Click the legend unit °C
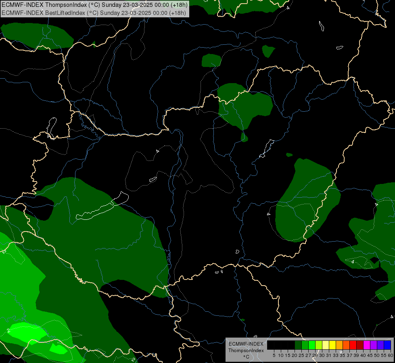The height and width of the screenshot is (363, 395). (247, 357)
